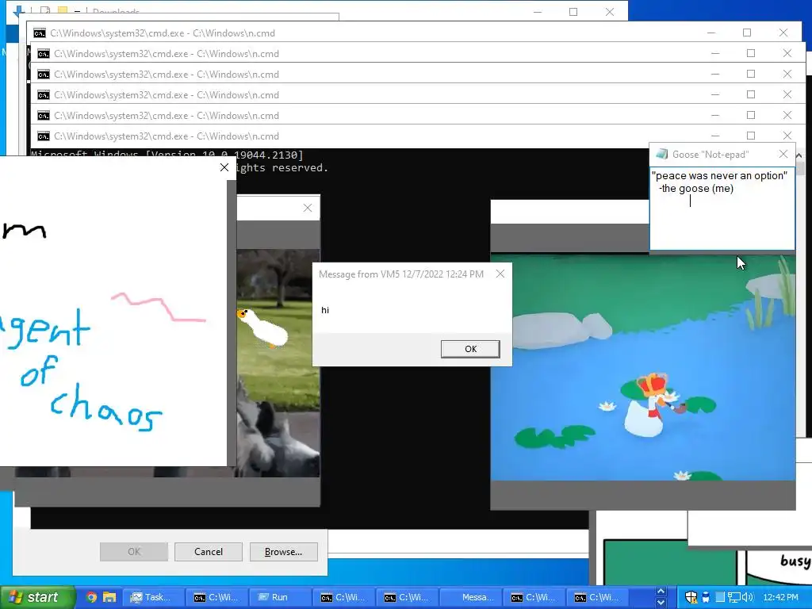Click the scroll-up arrow beside Goose Not-epad

[x=798, y=155]
